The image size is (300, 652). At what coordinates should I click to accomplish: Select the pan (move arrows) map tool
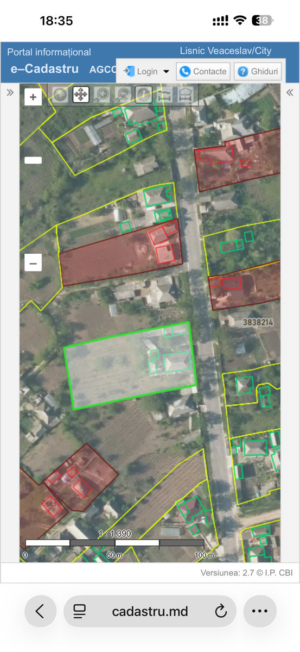click(81, 95)
